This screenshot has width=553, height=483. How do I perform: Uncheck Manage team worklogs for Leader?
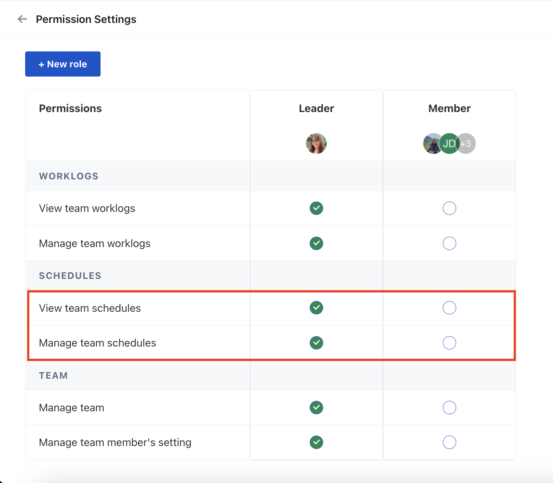point(316,243)
